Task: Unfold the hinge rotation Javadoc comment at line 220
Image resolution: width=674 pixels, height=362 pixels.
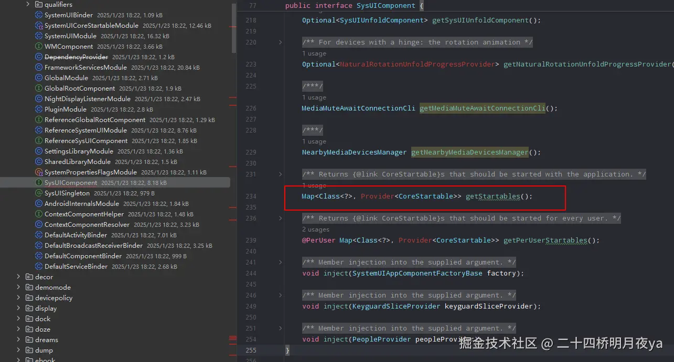Action: [x=280, y=42]
